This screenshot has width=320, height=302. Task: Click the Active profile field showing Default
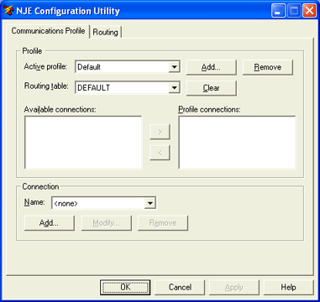coord(128,67)
